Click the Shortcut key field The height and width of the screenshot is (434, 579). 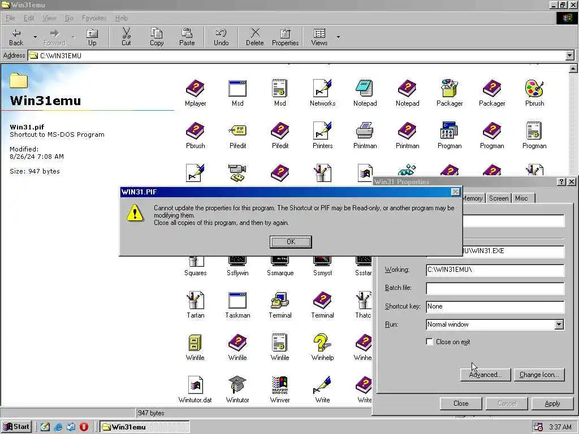[x=495, y=306]
